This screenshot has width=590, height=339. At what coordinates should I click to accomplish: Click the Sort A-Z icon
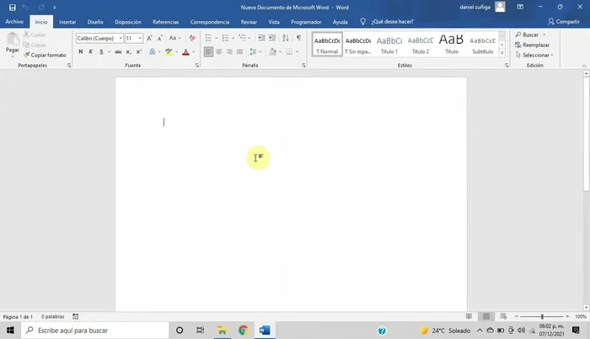[x=286, y=38]
